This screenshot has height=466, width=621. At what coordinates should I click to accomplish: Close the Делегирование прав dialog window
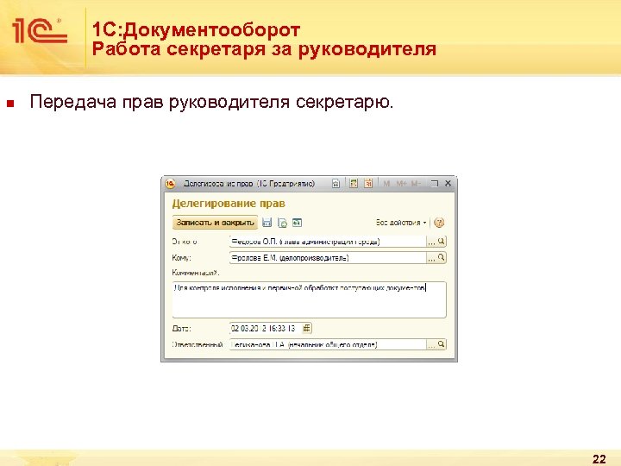448,183
